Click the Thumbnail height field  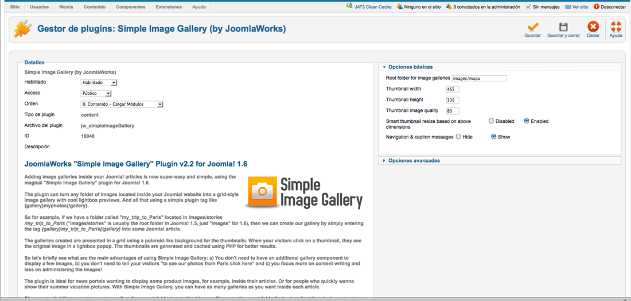453,100
